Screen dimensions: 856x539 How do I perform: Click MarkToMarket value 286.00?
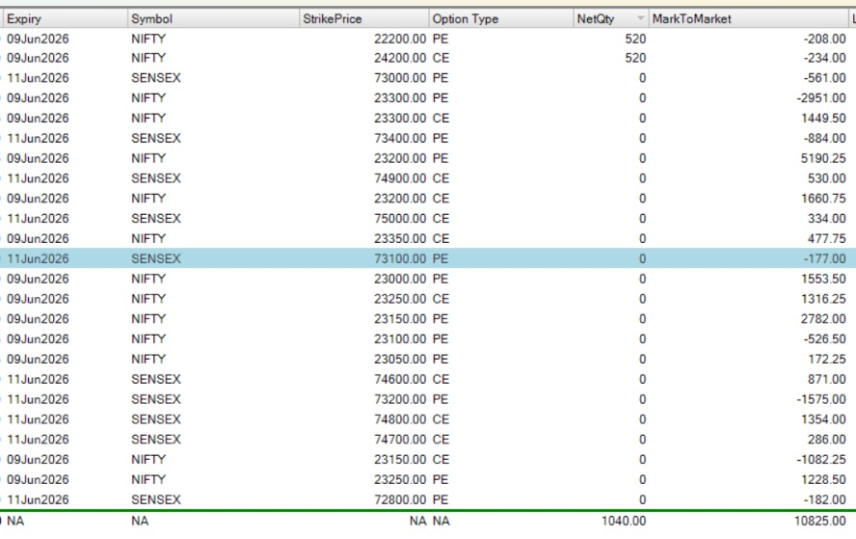coord(826,440)
